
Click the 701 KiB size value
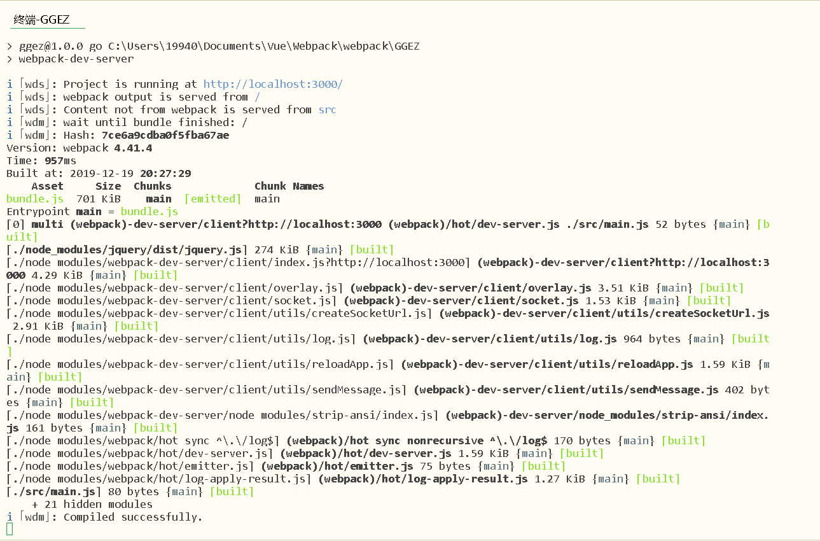pyautogui.click(x=99, y=199)
